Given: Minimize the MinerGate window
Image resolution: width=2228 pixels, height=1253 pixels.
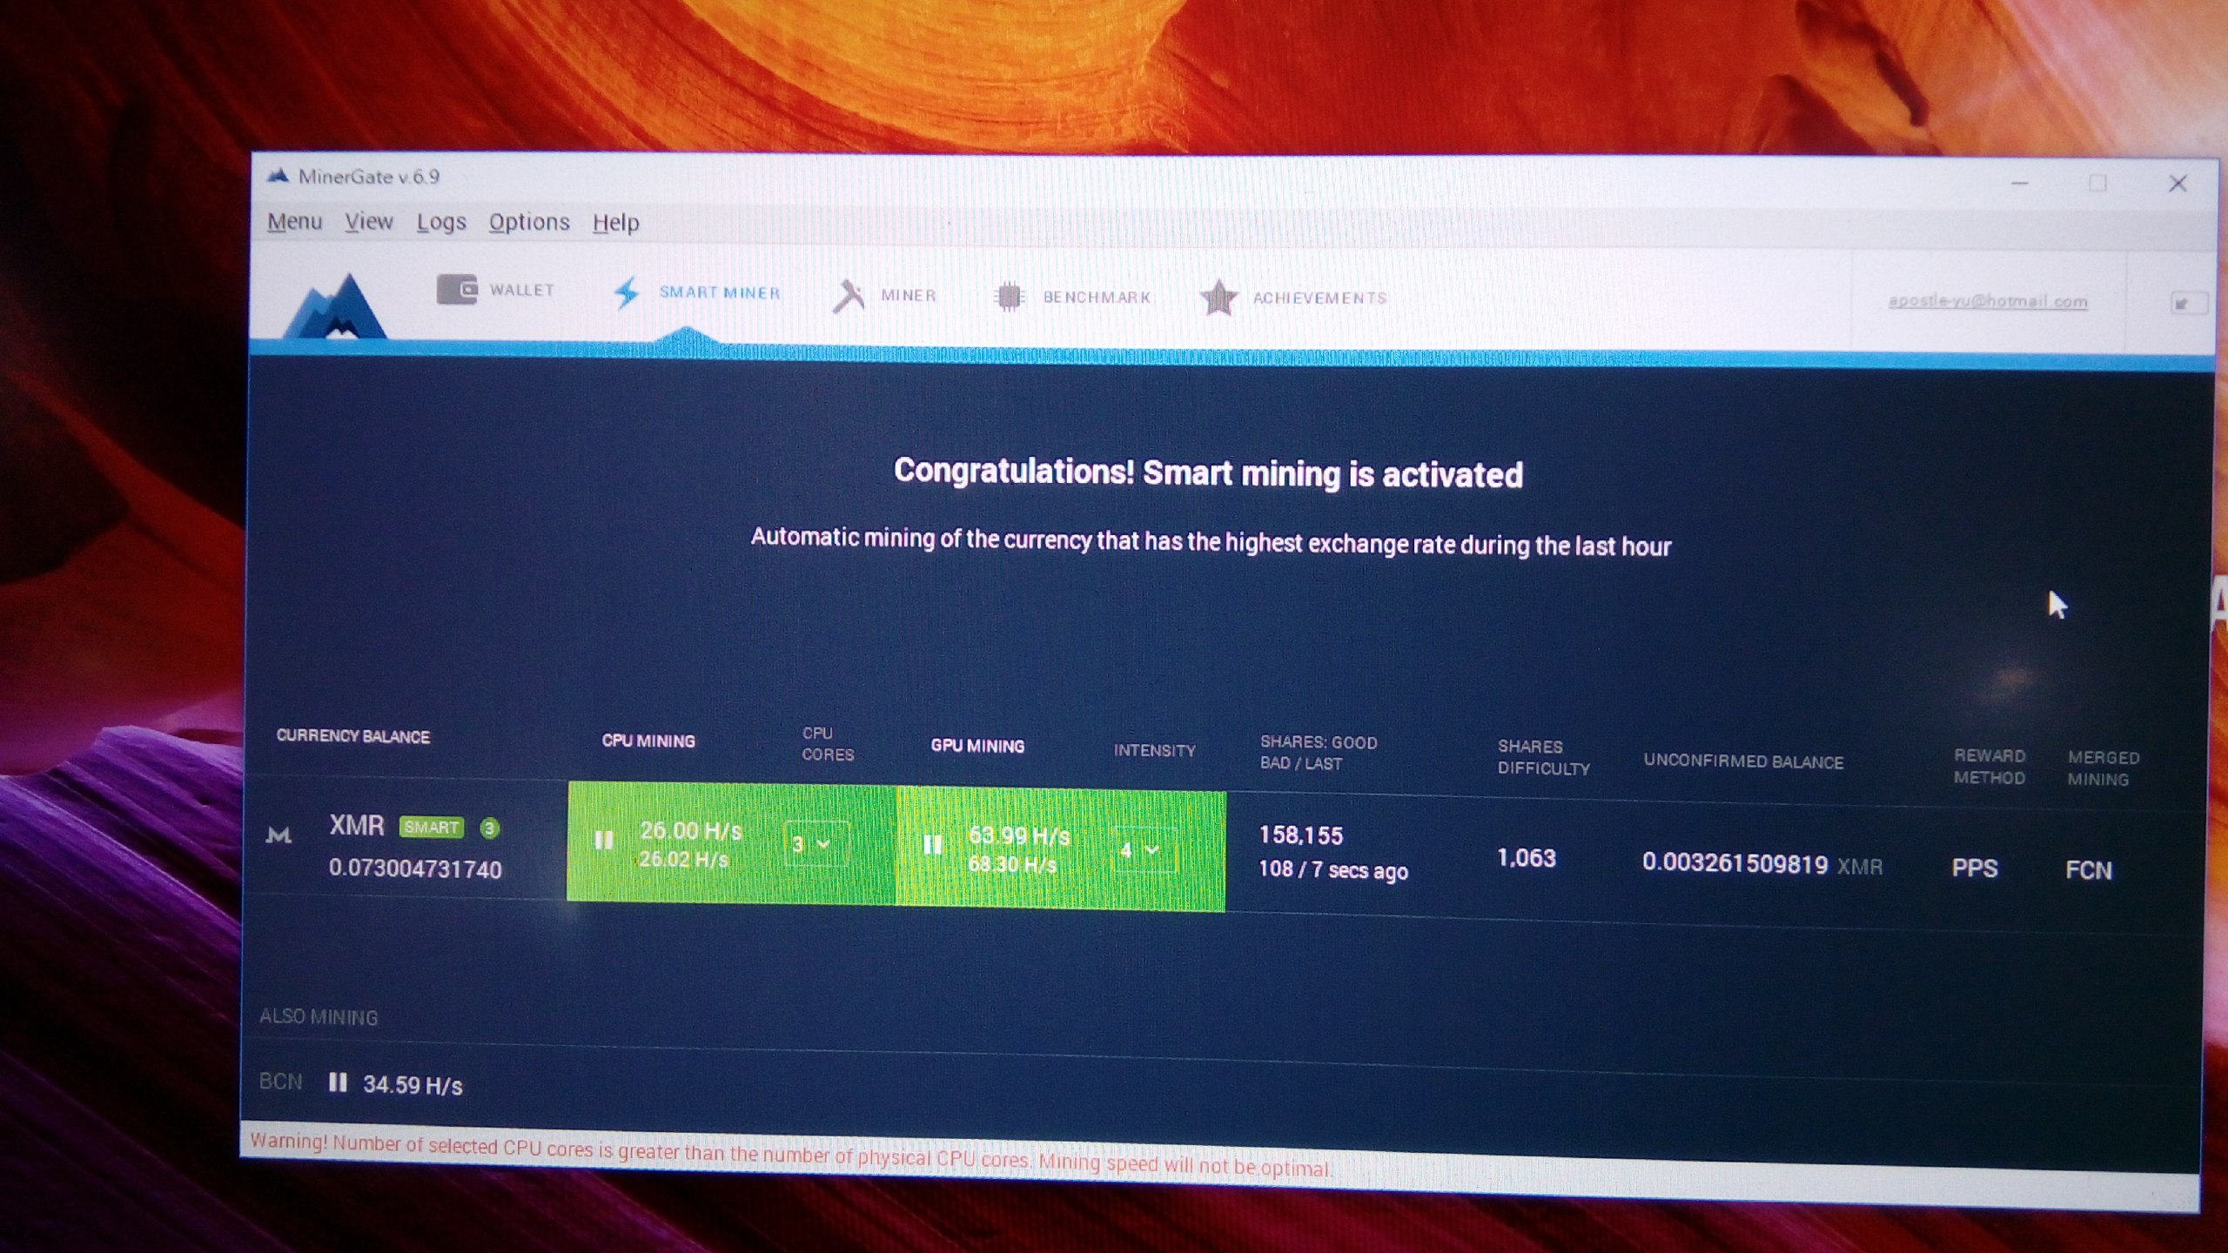Looking at the screenshot, I should tap(2020, 184).
